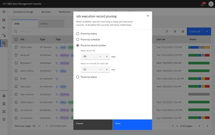This screenshot has width=215, height=135.
Task: Expand the Create job dropdown arrow
Action: click(207, 32)
